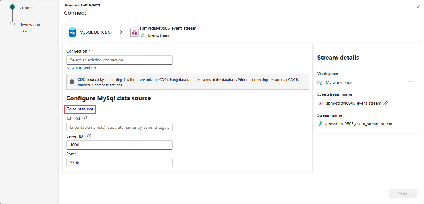
Task: Click the eventstream item icon in header
Action: 134,32
